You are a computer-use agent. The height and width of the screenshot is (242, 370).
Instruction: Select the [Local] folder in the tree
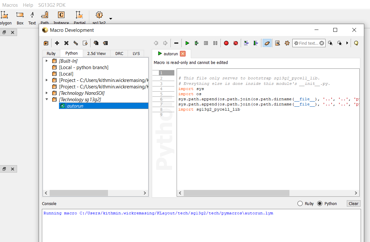click(x=66, y=74)
